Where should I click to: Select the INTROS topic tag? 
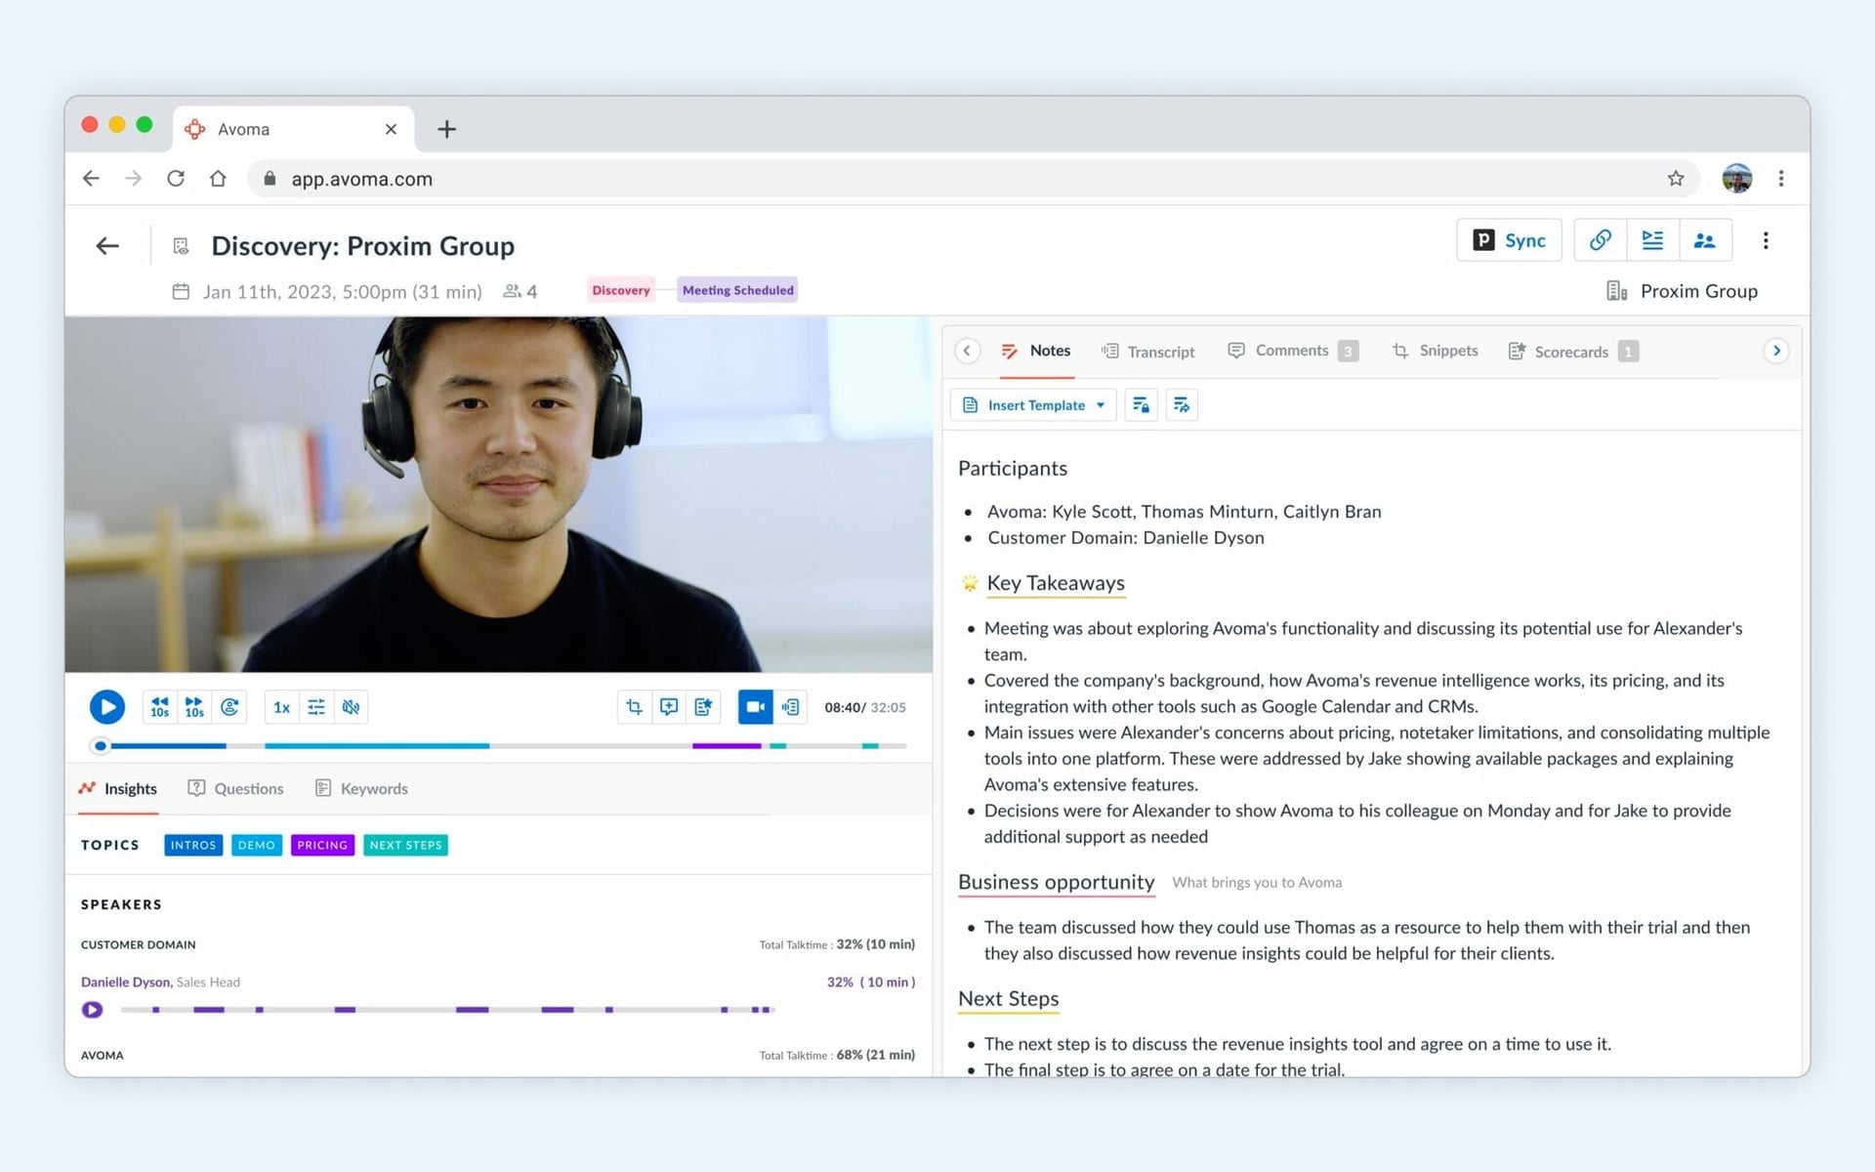coord(193,846)
